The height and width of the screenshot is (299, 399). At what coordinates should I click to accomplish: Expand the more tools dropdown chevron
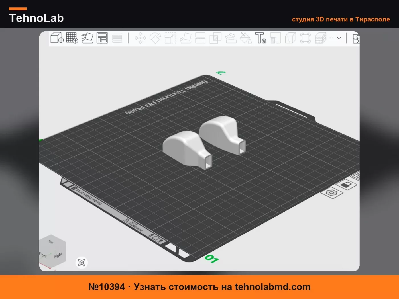339,38
